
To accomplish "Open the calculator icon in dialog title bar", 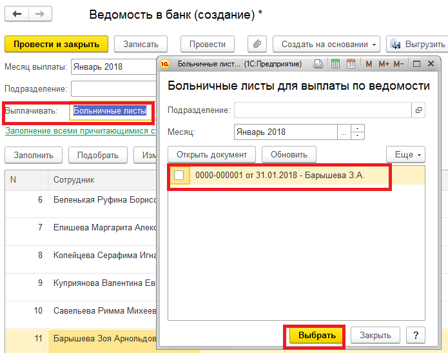I will tap(335, 64).
